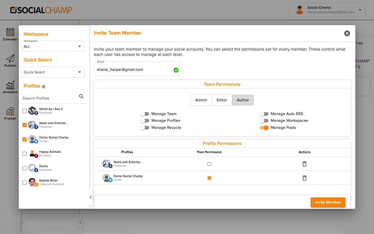
Task: Open the Analytics chart icon
Action: tap(10, 85)
